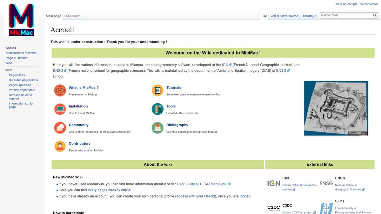
Task: Click the How to participate heading
Action: point(69,212)
